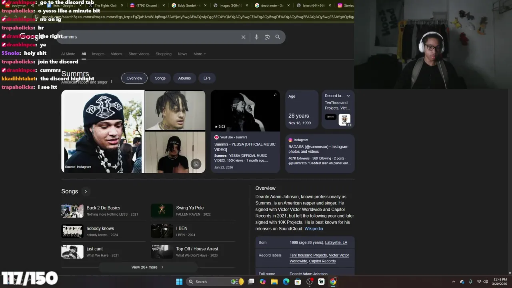This screenshot has width=512, height=288.
Task: Open the just cant song
Action: [x=102, y=252]
